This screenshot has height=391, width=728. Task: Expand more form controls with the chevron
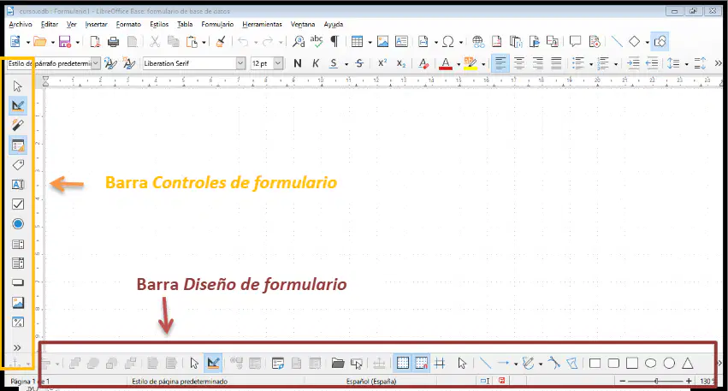(17, 348)
